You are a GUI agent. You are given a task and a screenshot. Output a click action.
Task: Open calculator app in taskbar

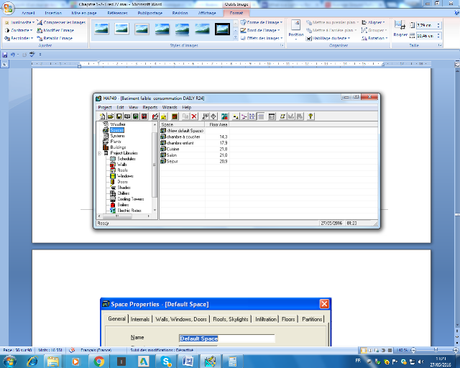(x=233, y=362)
